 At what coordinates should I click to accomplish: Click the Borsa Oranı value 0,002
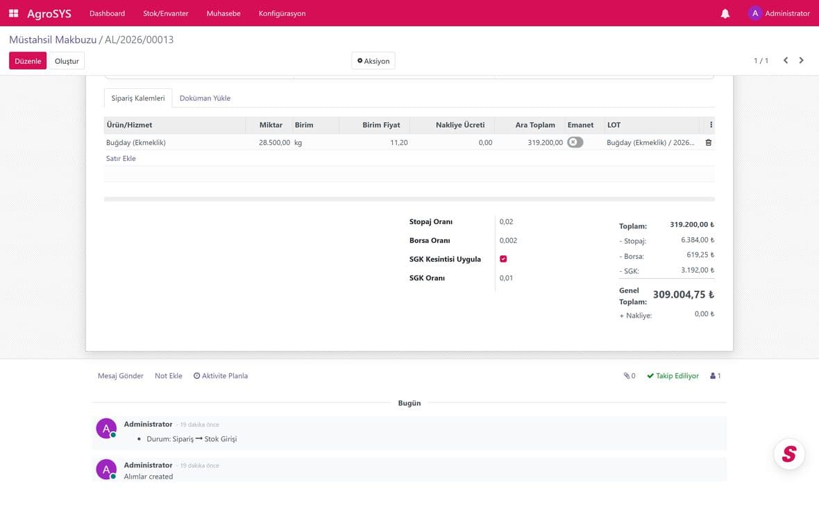point(508,241)
